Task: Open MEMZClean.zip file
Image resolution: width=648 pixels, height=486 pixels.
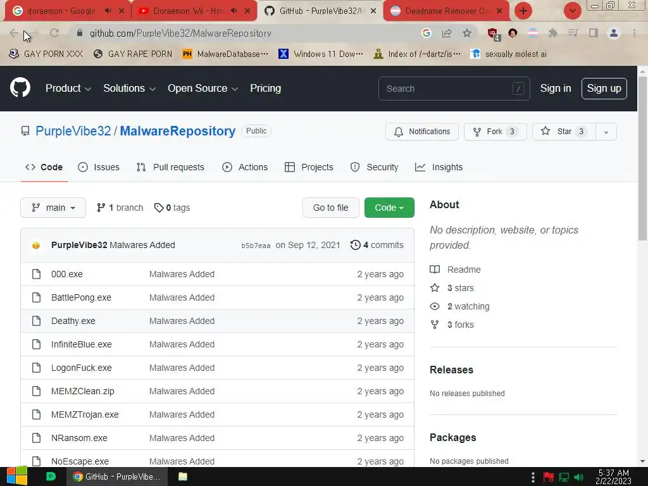Action: [83, 391]
